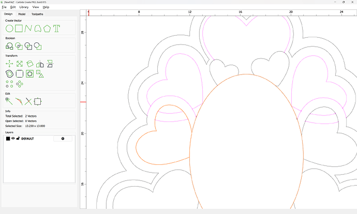Switch to the Toolpaths tab
This screenshot has height=214, width=357.
(x=37, y=14)
